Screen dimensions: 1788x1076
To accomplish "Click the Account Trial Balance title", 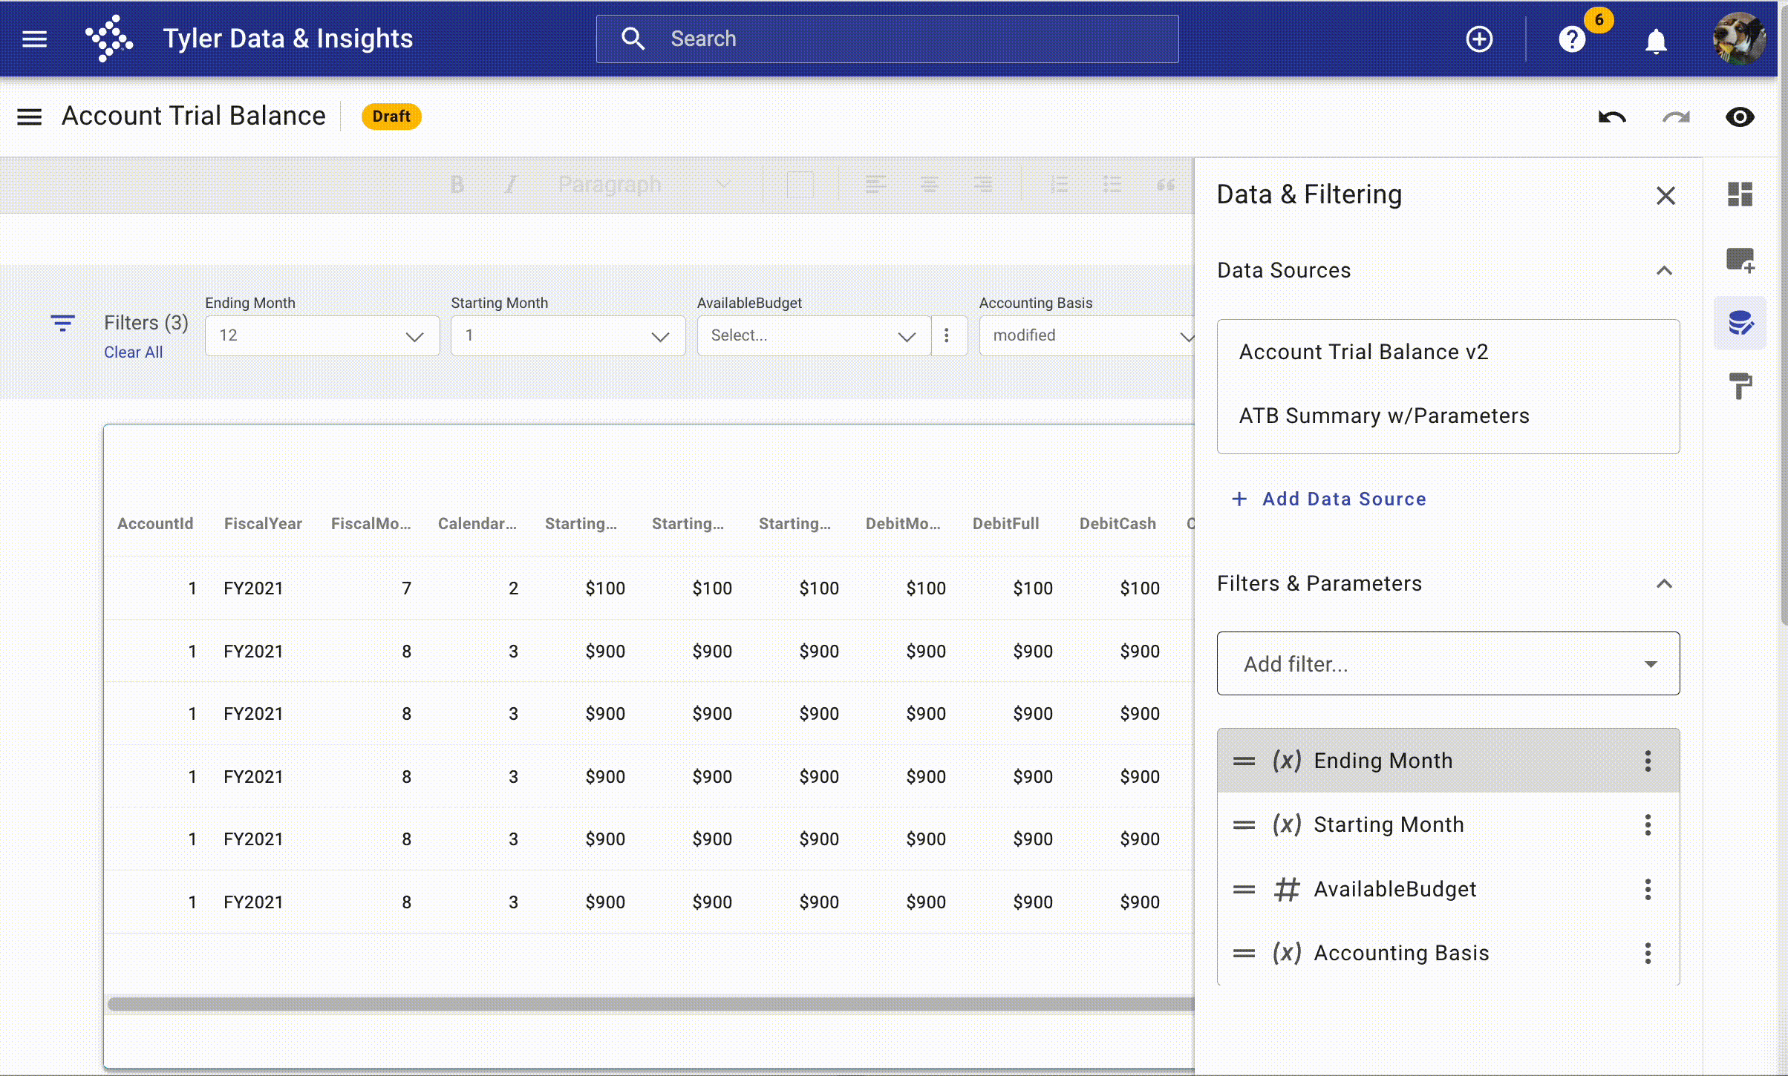I will pos(194,116).
